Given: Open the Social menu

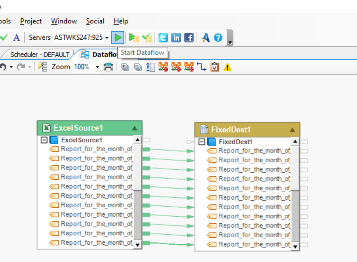Looking at the screenshot, I should 95,21.
